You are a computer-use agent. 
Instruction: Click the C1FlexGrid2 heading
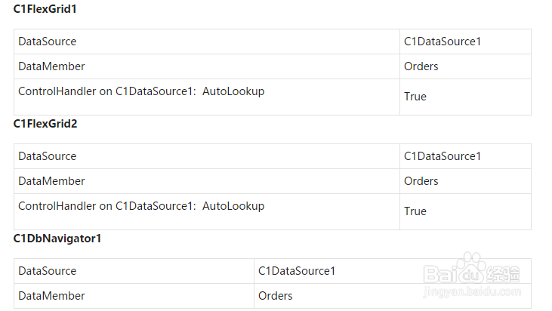(45, 124)
